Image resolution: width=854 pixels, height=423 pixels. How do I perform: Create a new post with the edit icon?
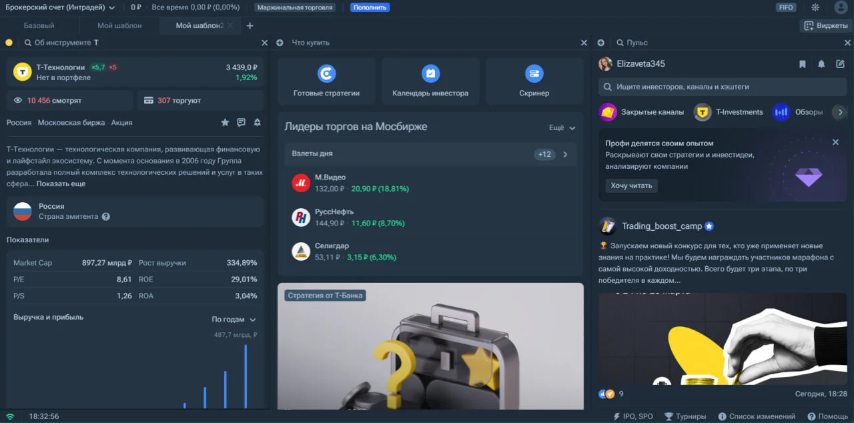click(840, 64)
